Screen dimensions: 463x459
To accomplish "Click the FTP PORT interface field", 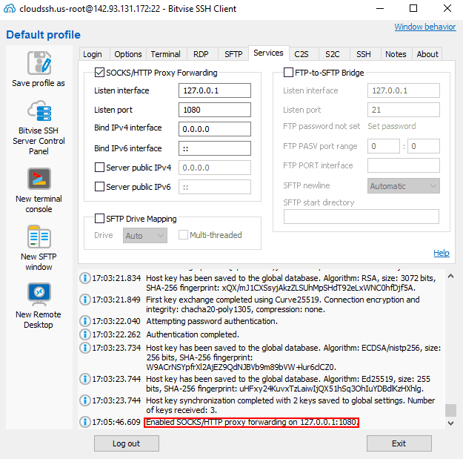I will coord(403,165).
